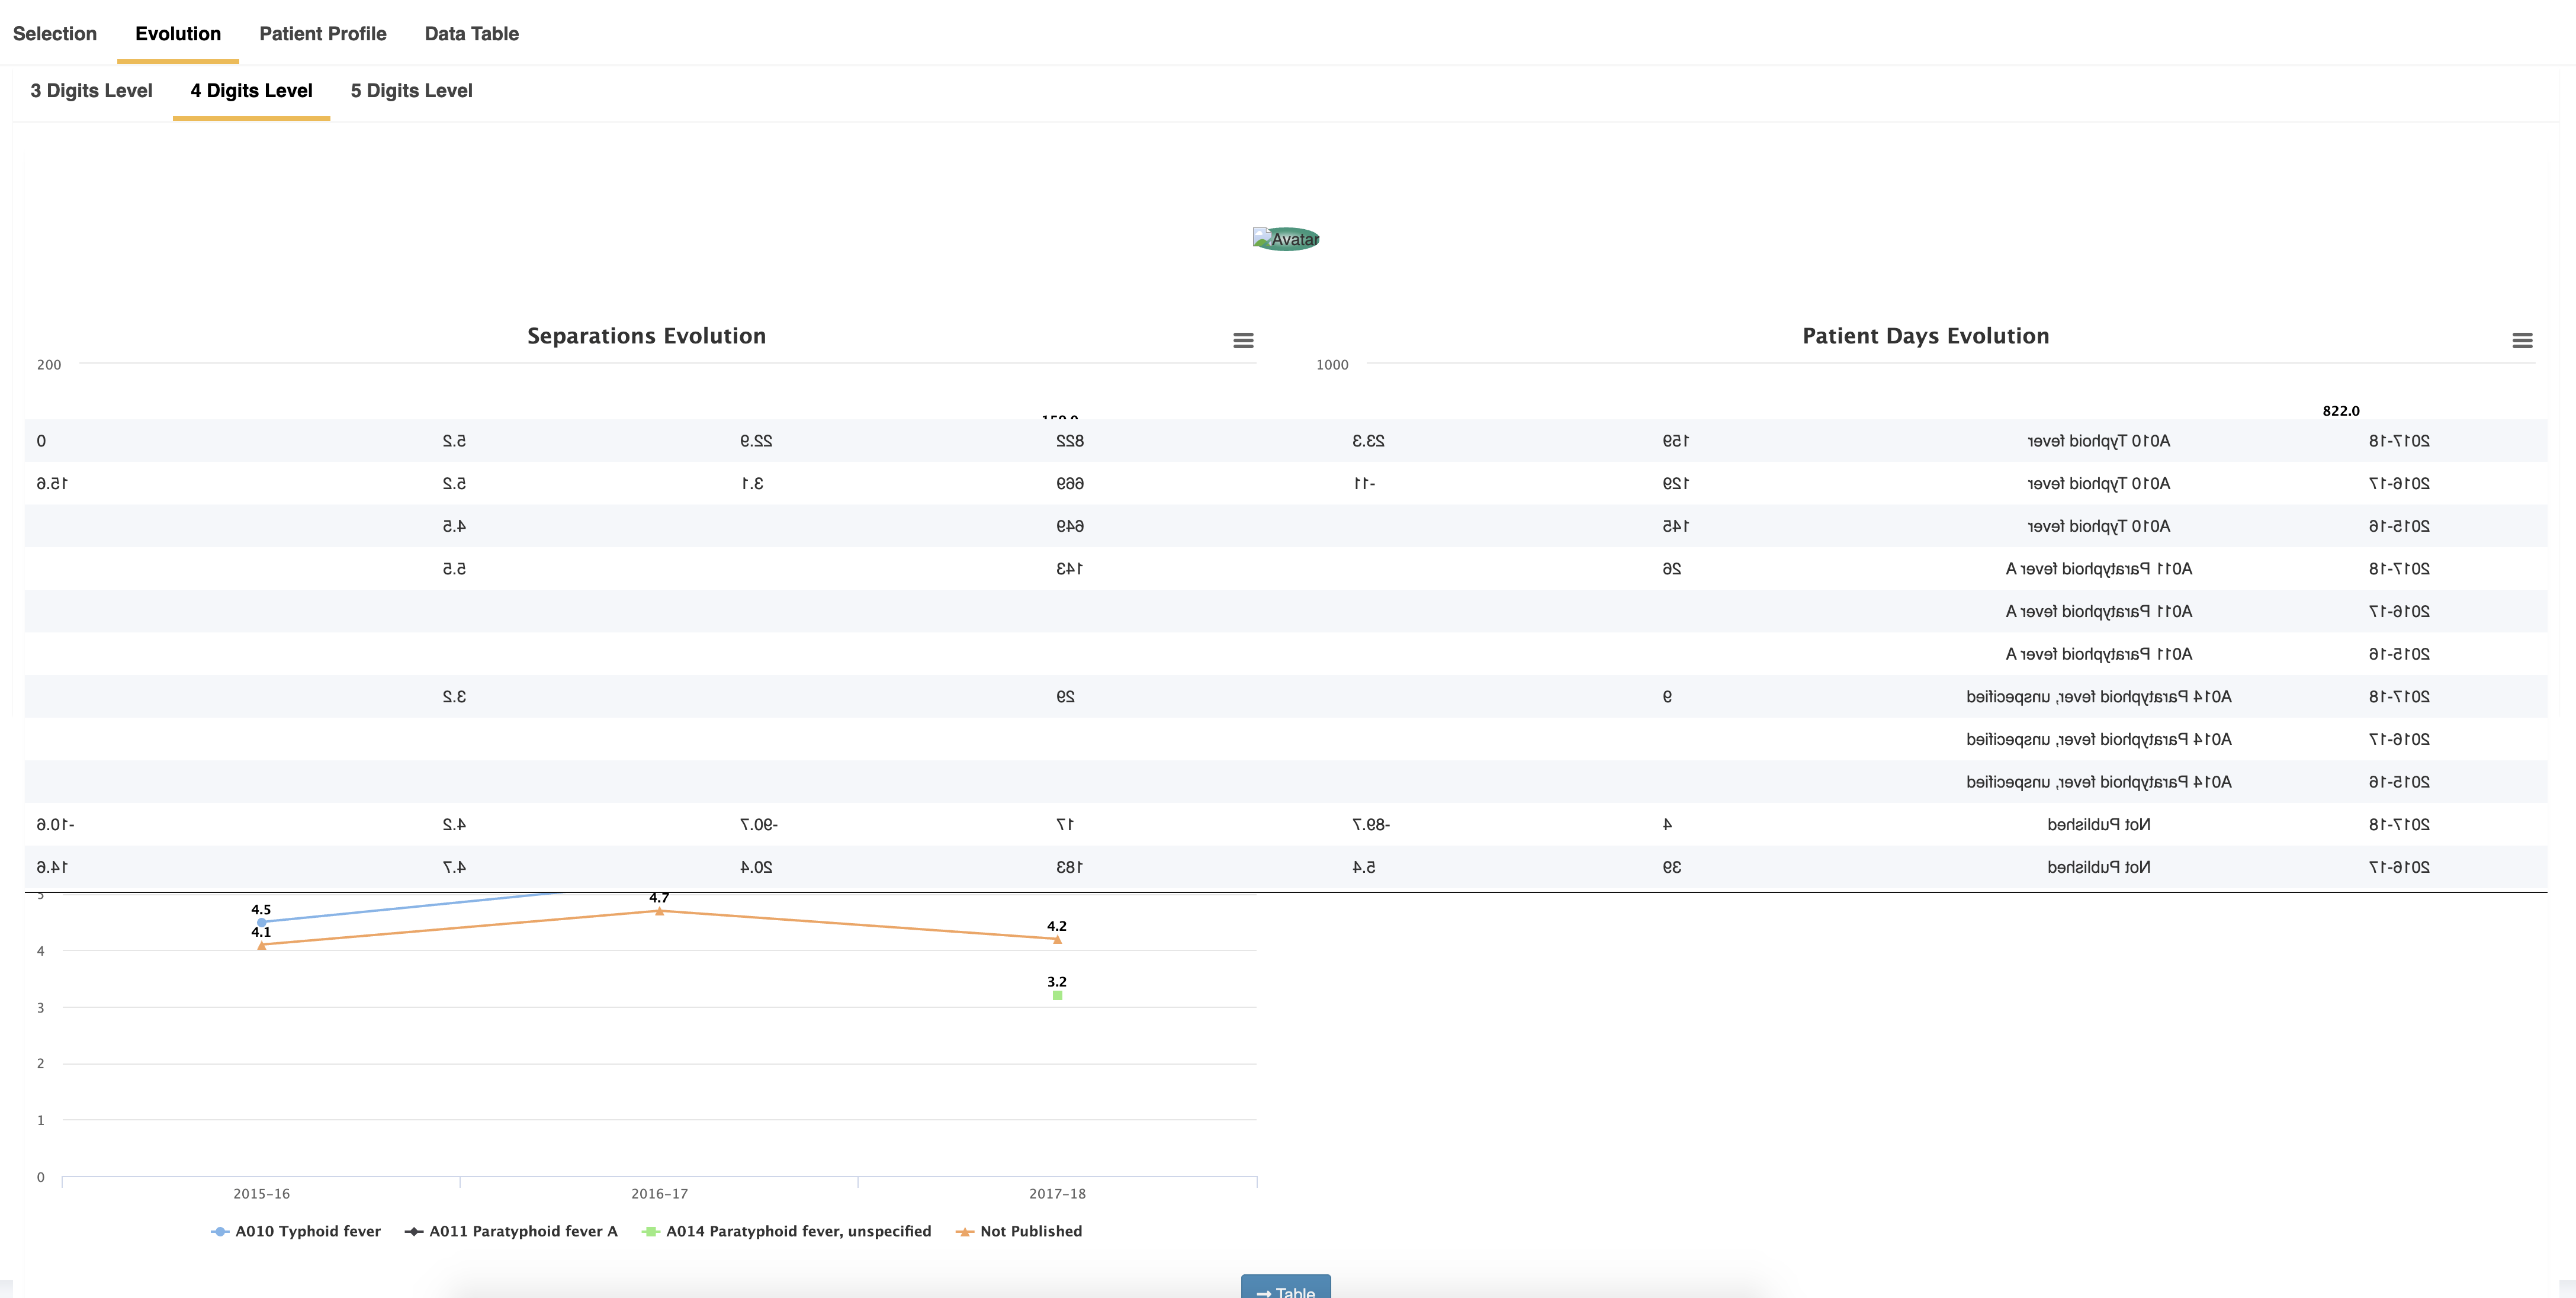
Task: Switch to the Patient Profile tab
Action: pos(322,33)
